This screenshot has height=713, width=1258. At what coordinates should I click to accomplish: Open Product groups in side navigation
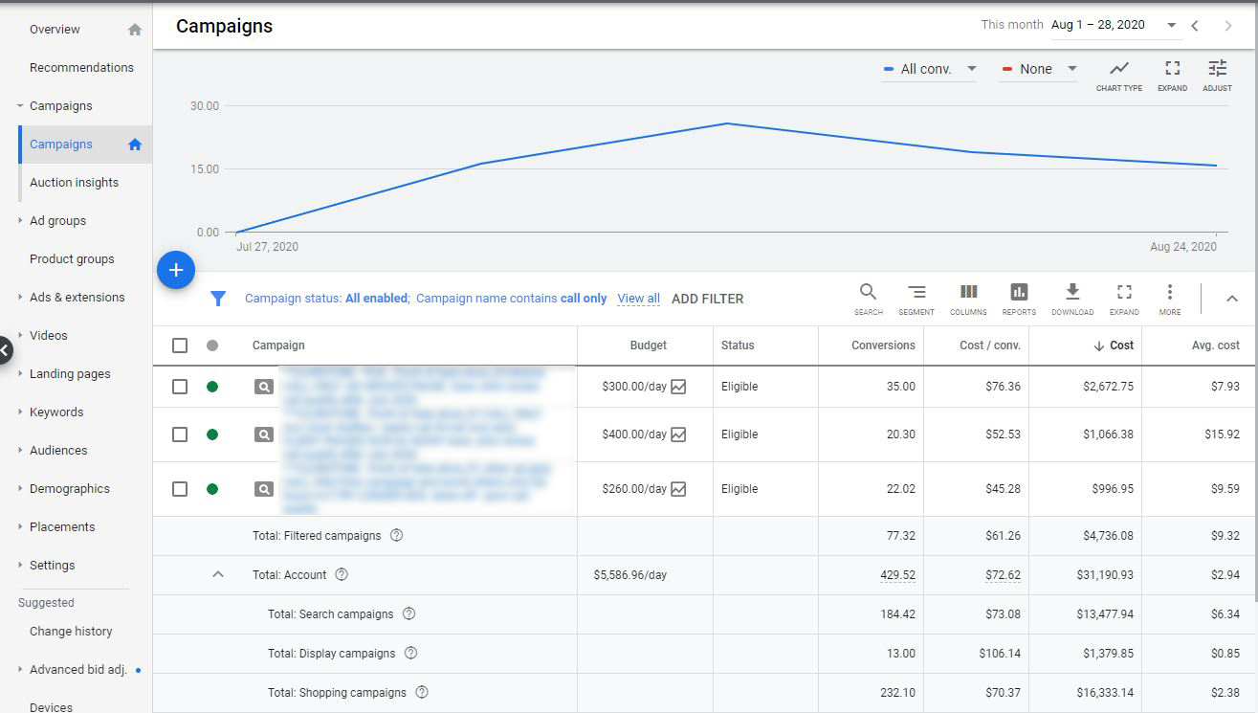click(x=72, y=259)
